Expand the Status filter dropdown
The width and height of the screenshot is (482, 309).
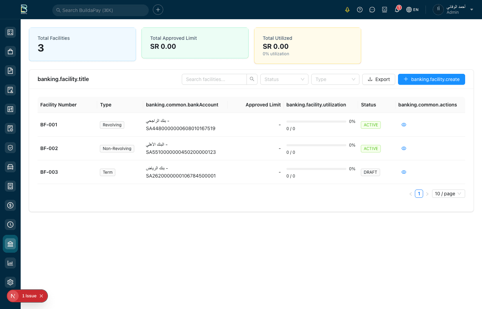coord(284,79)
